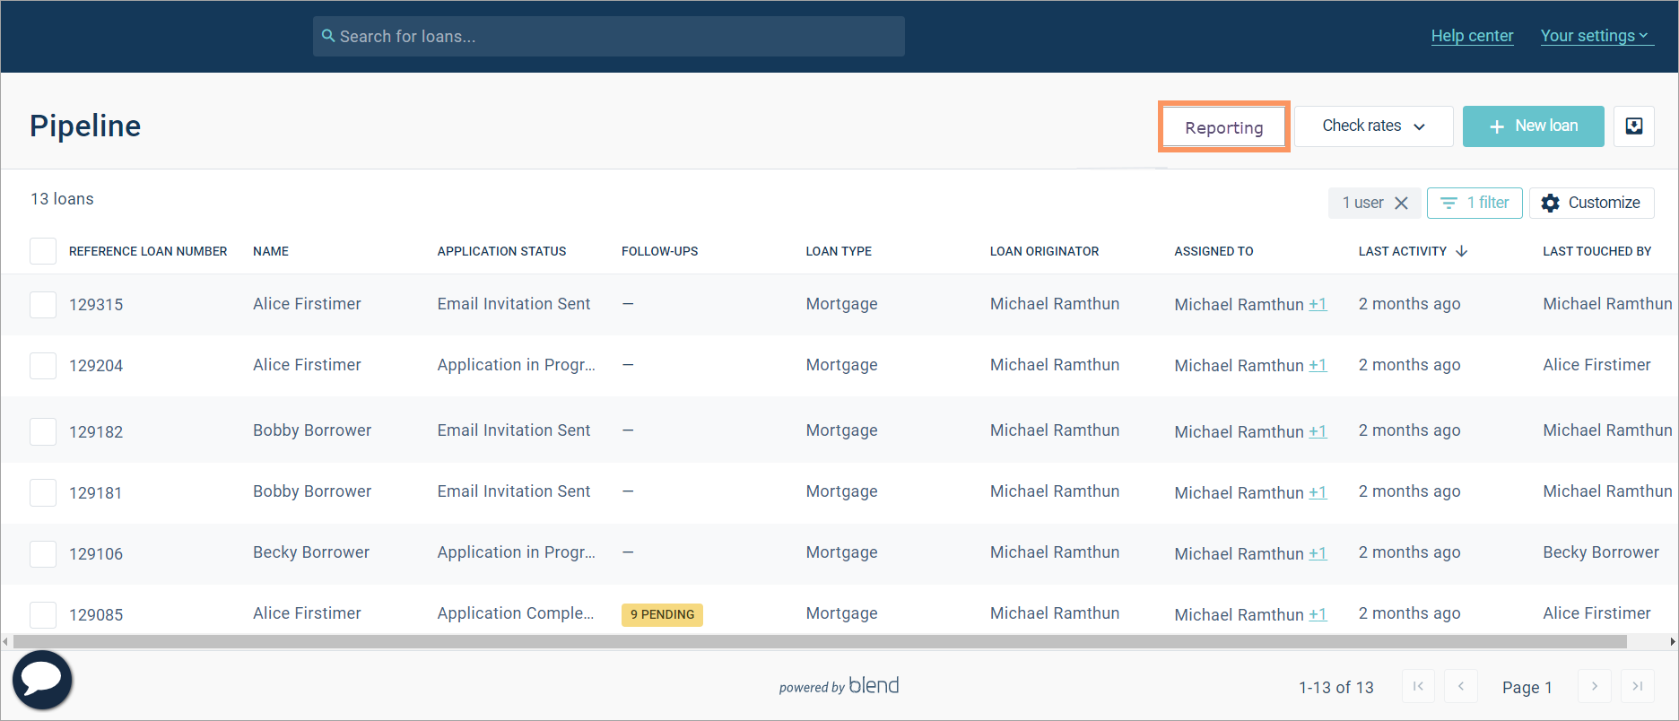
Task: Check the box for loan 129182
Action: [x=43, y=431]
